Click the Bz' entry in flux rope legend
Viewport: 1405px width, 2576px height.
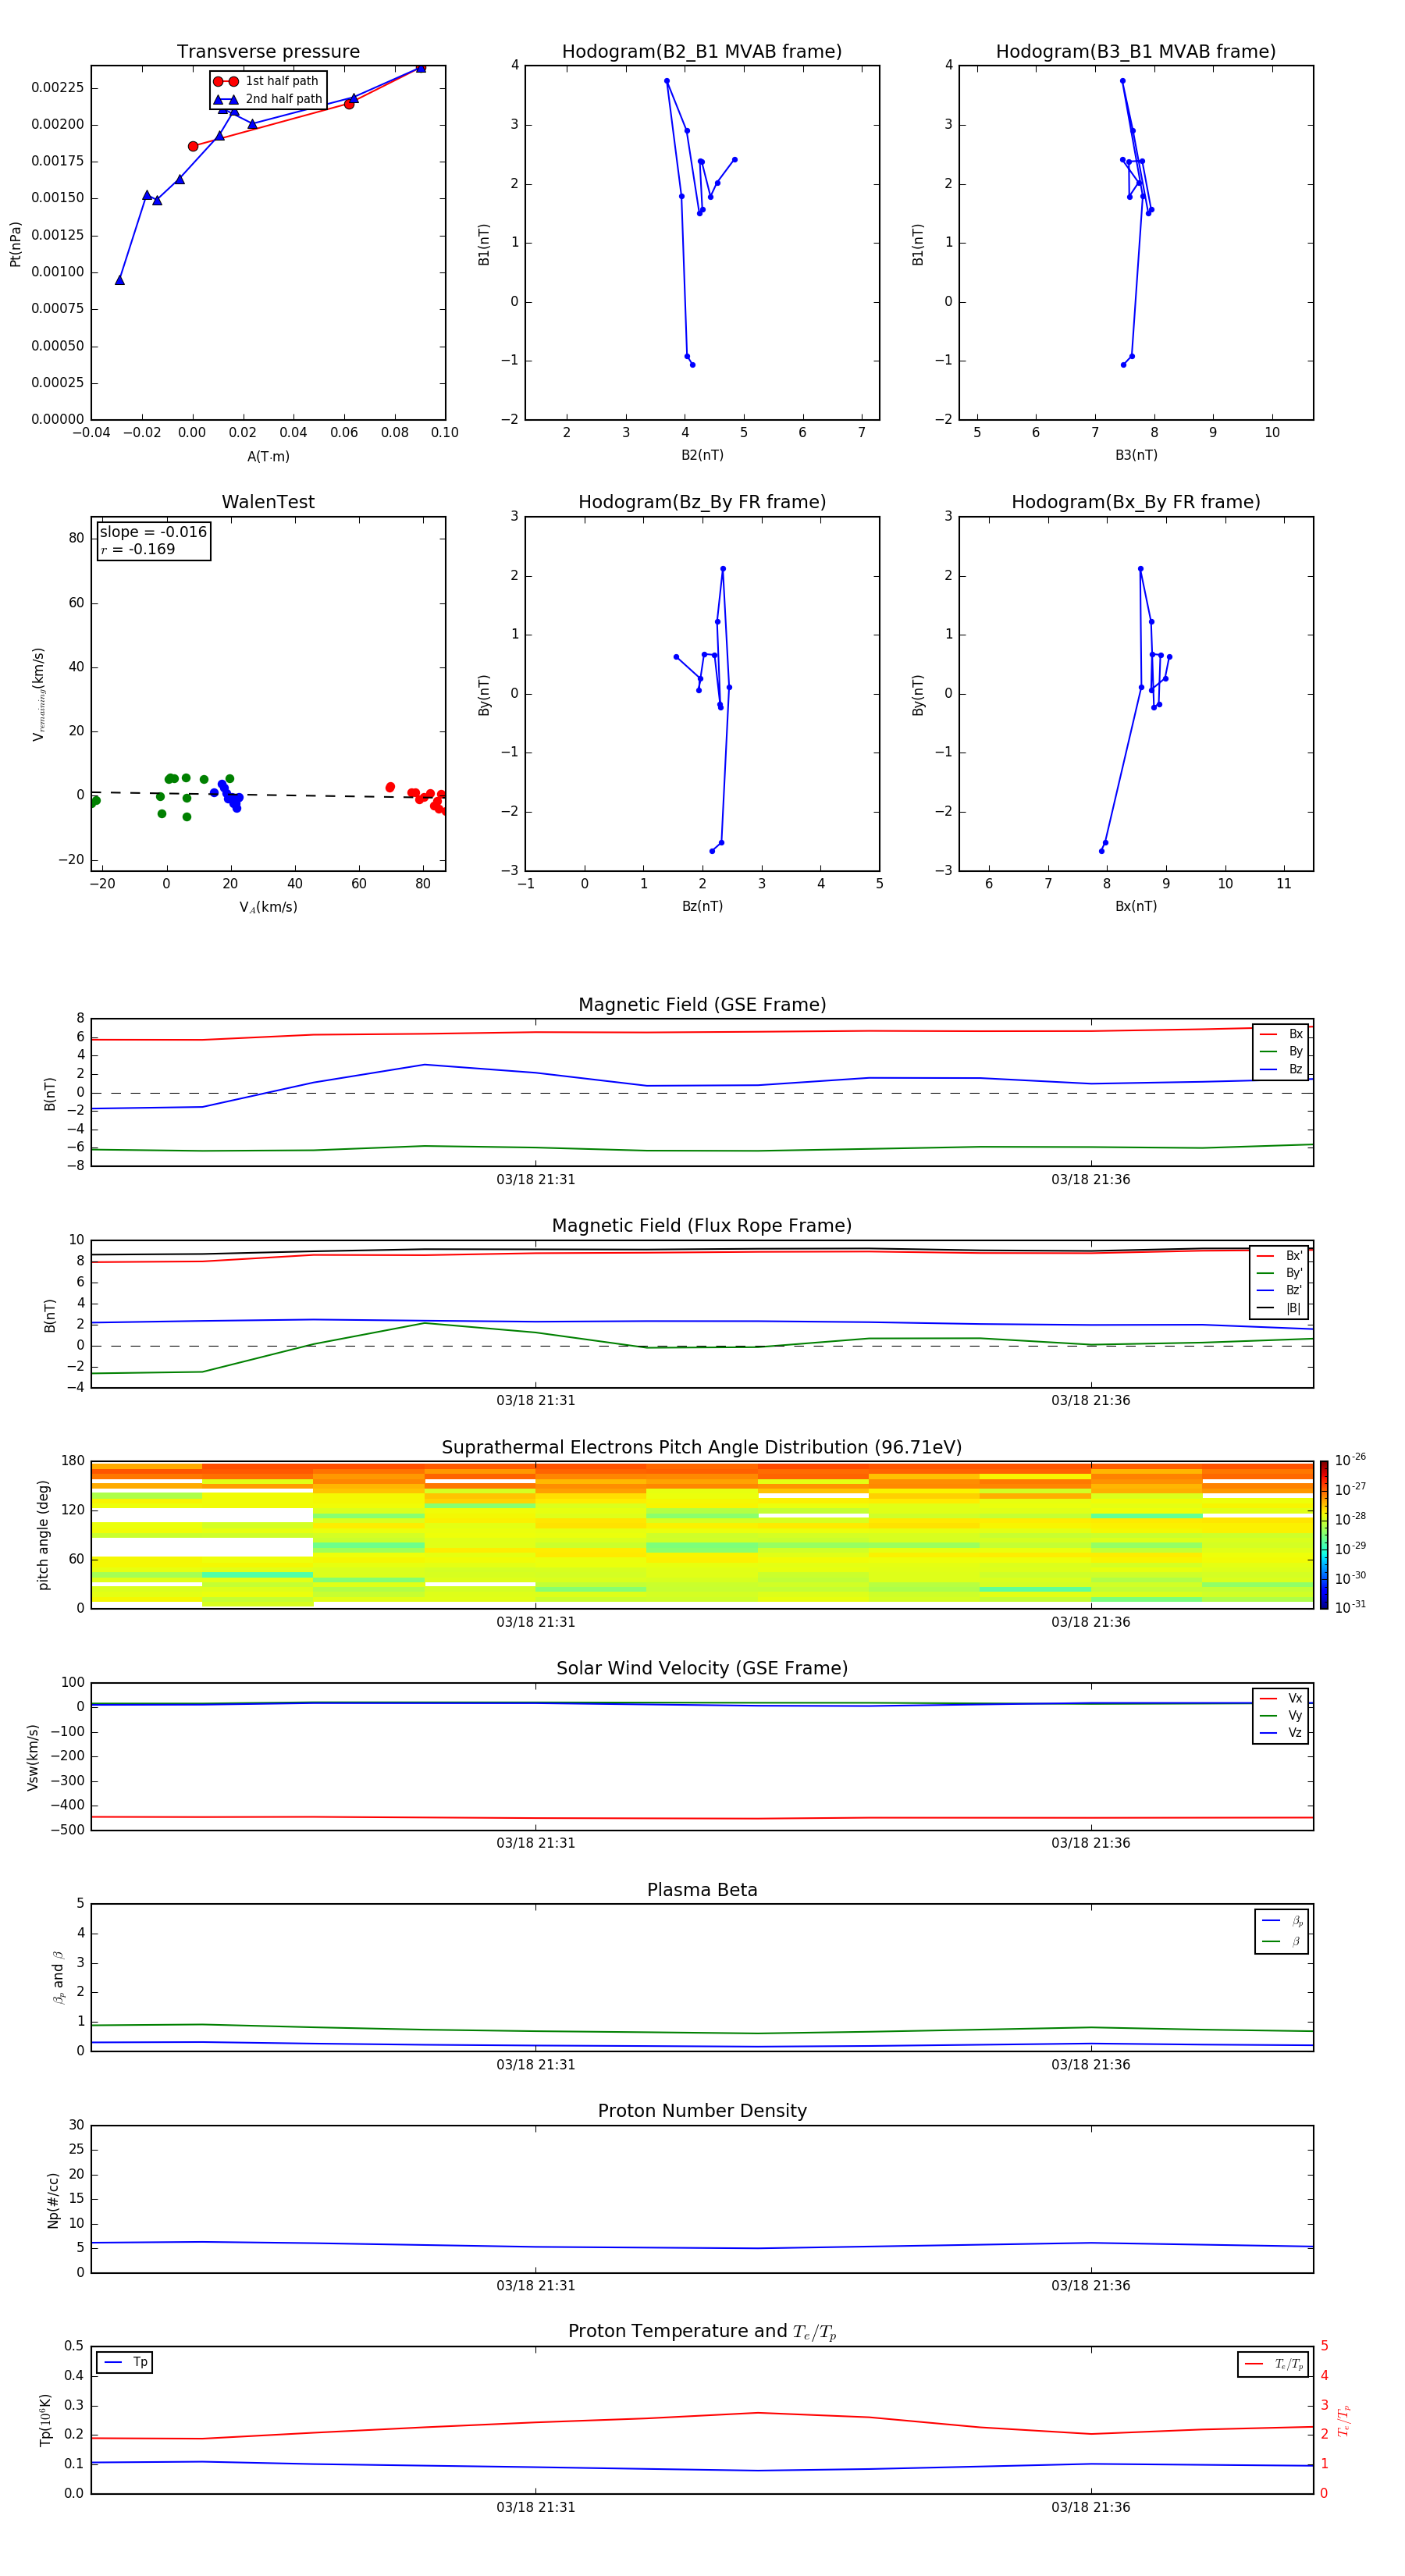pyautogui.click(x=1279, y=1290)
